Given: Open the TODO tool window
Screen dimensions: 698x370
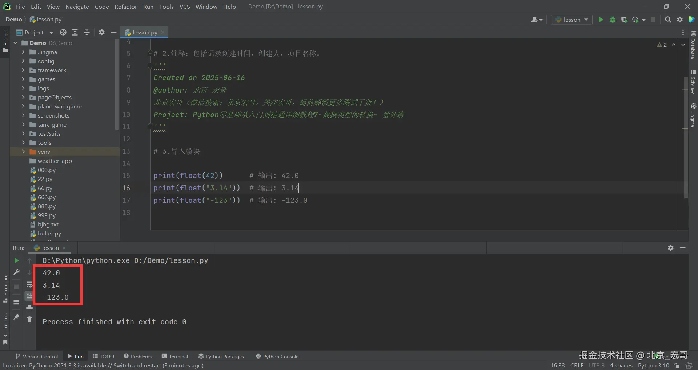Looking at the screenshot, I should coord(103,357).
